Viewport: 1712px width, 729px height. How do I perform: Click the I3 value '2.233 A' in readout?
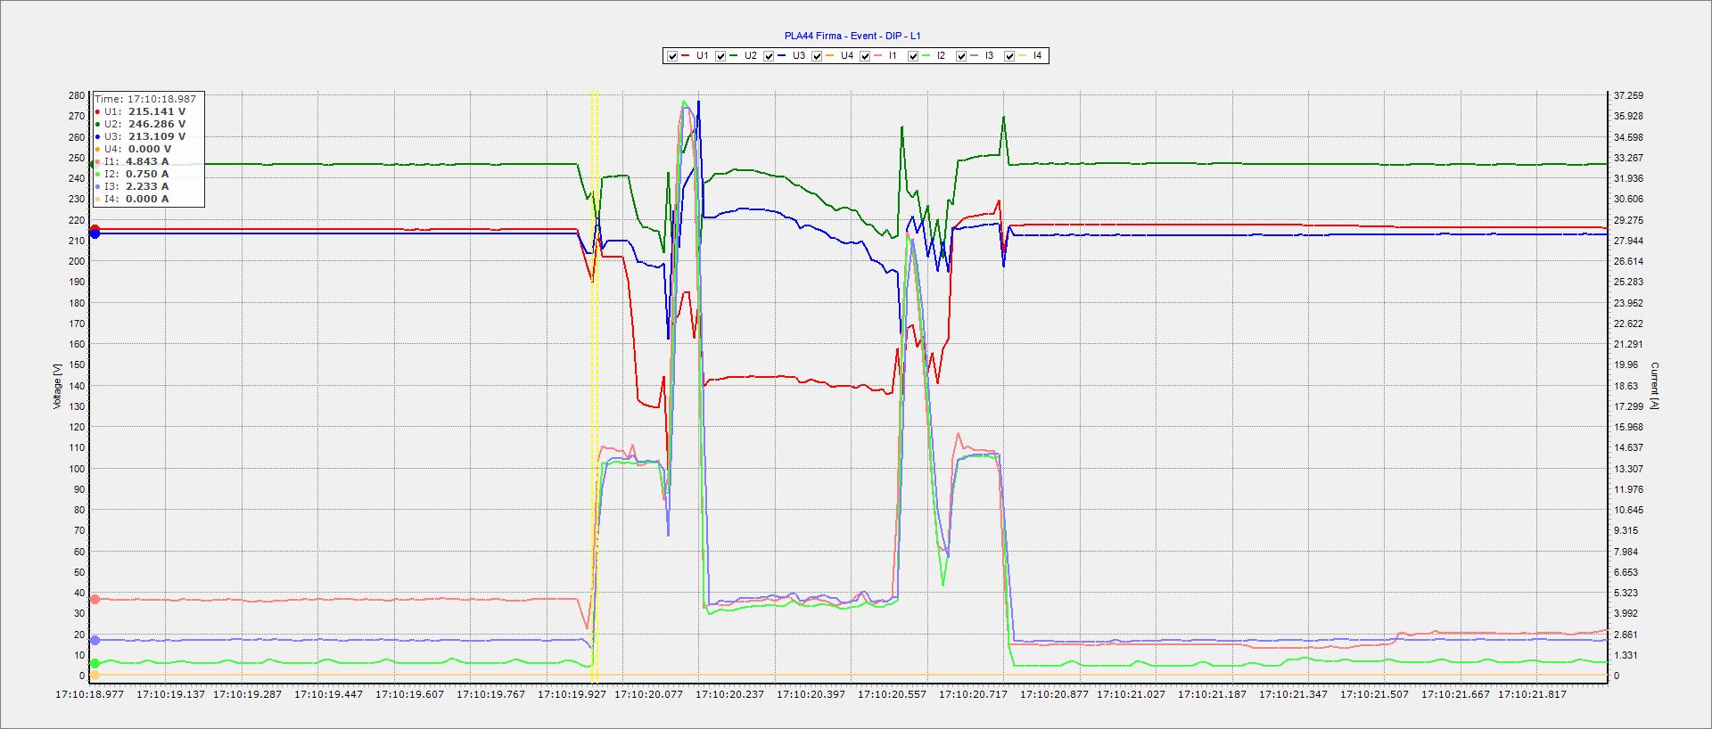(x=147, y=186)
